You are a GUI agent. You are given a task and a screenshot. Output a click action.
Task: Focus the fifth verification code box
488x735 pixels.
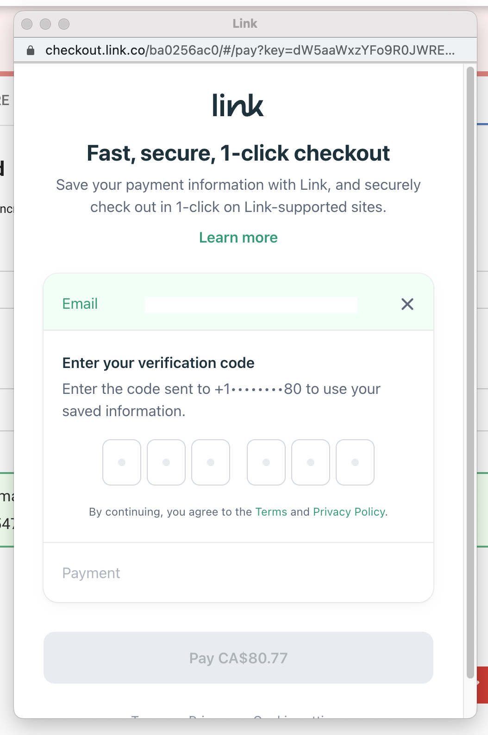click(311, 462)
